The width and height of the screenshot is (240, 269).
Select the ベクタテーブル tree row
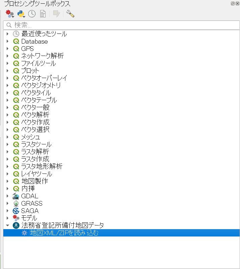[x=121, y=100]
